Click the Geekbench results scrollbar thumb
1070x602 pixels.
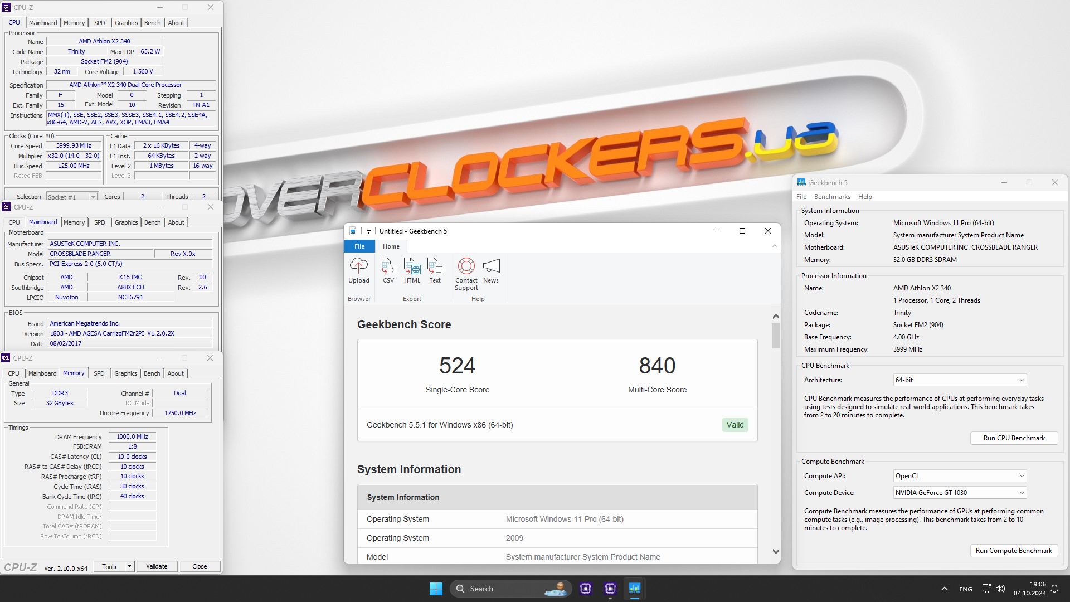click(x=776, y=336)
